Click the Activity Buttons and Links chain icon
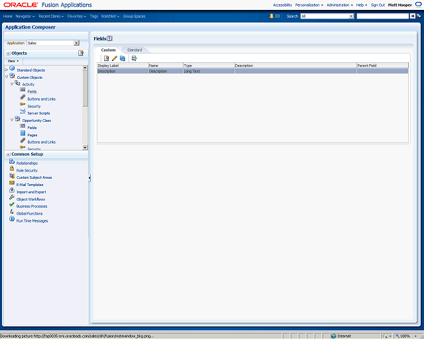 23,97
